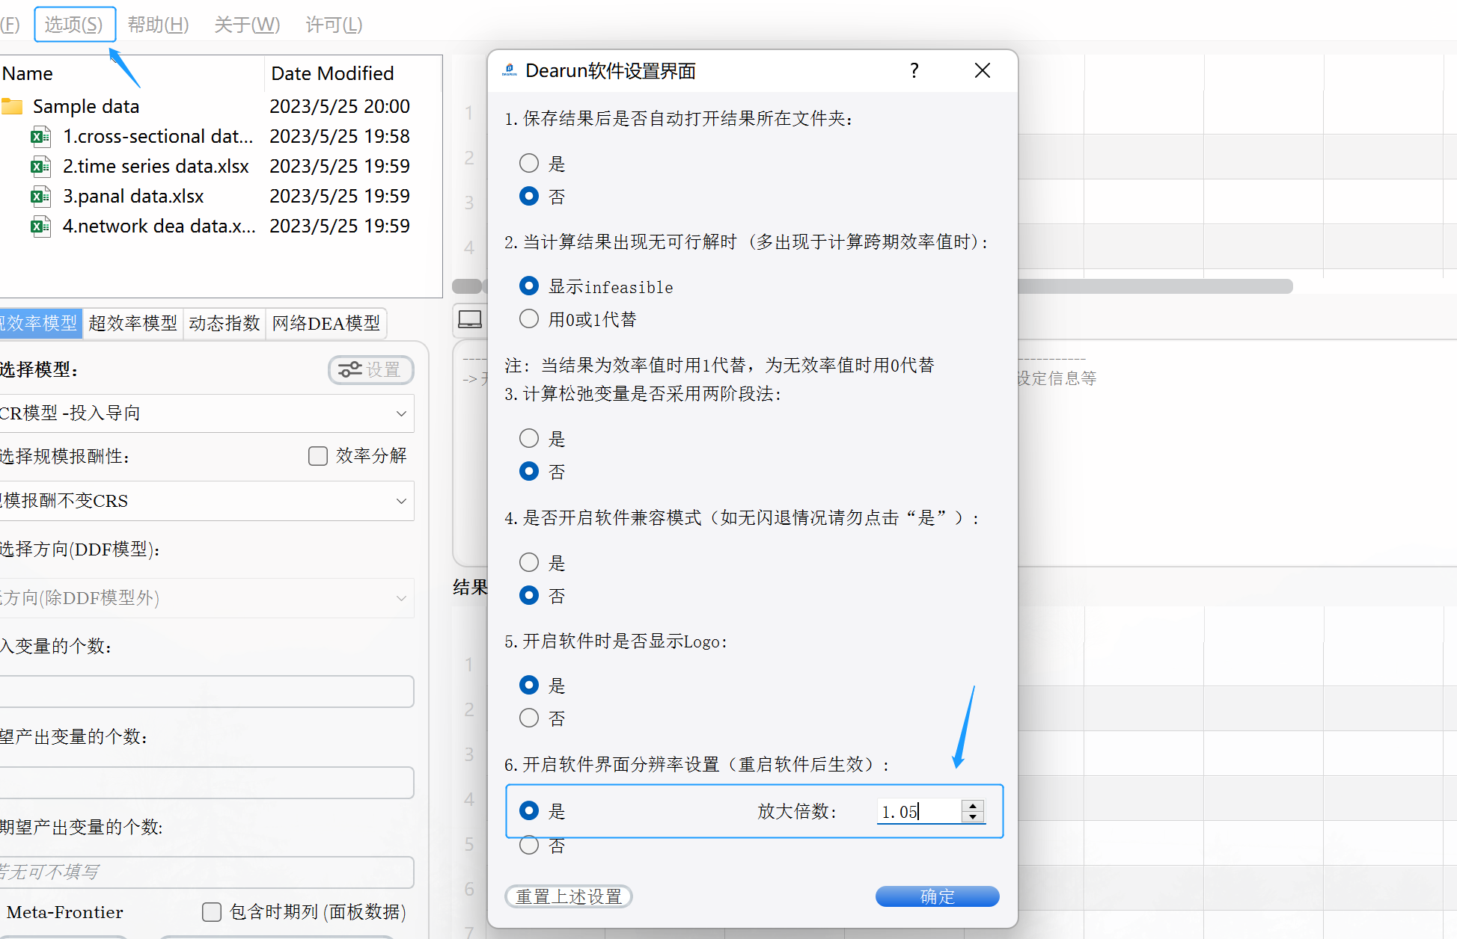Image resolution: width=1457 pixels, height=939 pixels.
Task: Click the 确定 confirm button
Action: pos(937,896)
